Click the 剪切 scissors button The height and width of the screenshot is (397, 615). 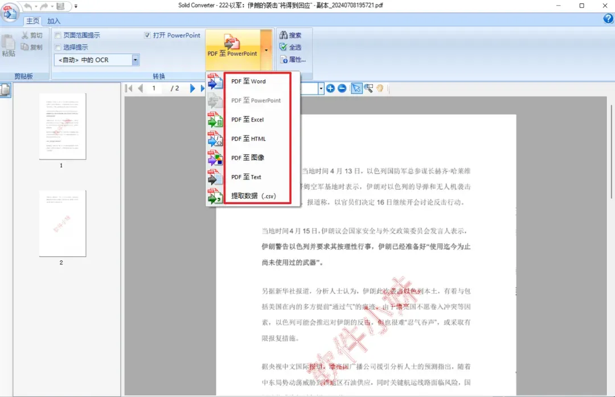[x=32, y=35]
